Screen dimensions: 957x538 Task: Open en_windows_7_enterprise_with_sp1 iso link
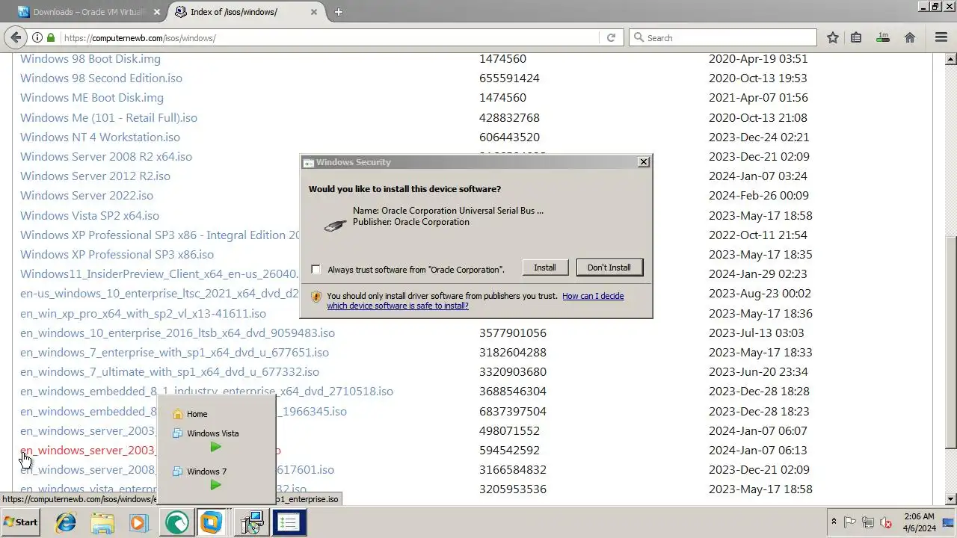(174, 352)
